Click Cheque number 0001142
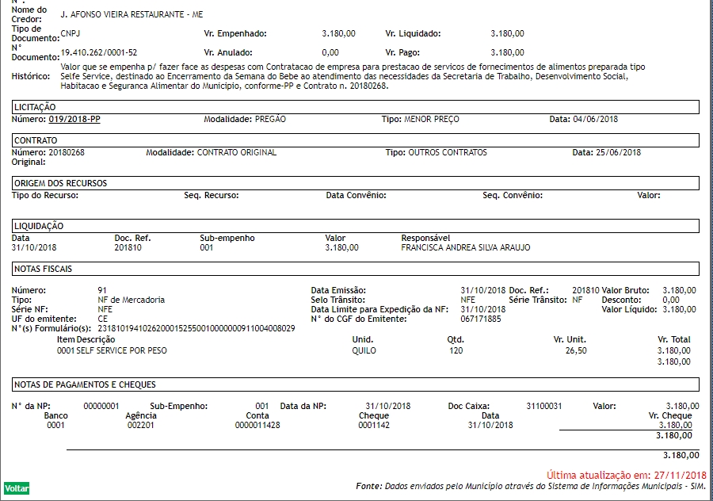Viewport: 713px width, 501px height. click(x=374, y=425)
